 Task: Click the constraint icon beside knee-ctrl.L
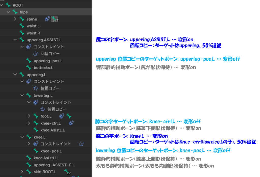[x=71, y=123]
